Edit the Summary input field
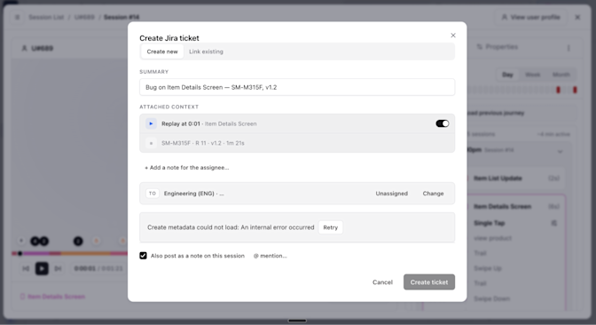The height and width of the screenshot is (325, 596). (297, 87)
